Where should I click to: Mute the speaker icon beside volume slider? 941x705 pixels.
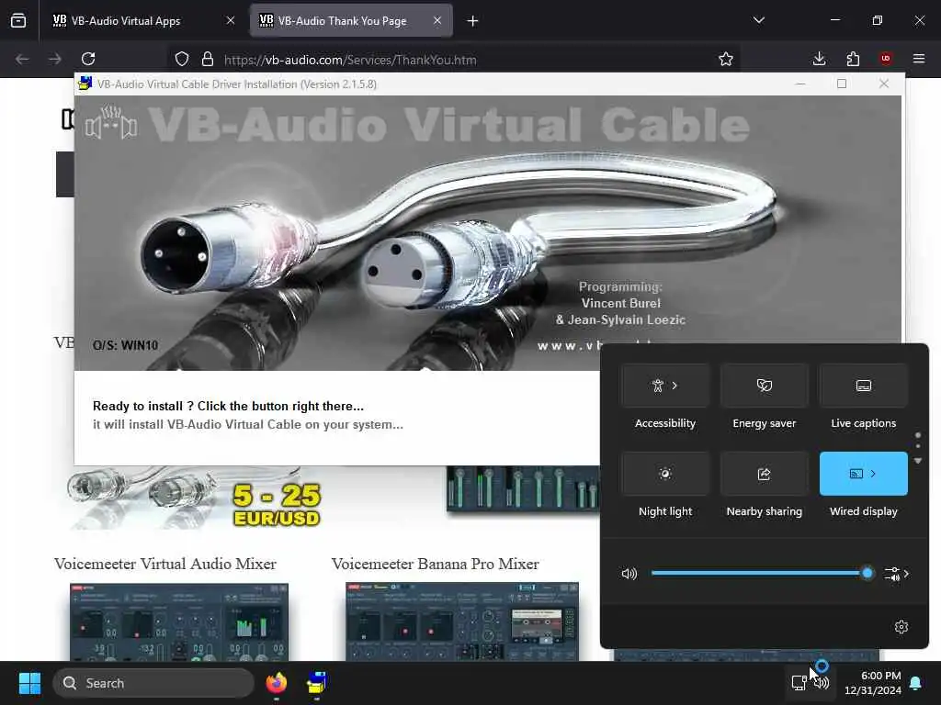pyautogui.click(x=629, y=574)
